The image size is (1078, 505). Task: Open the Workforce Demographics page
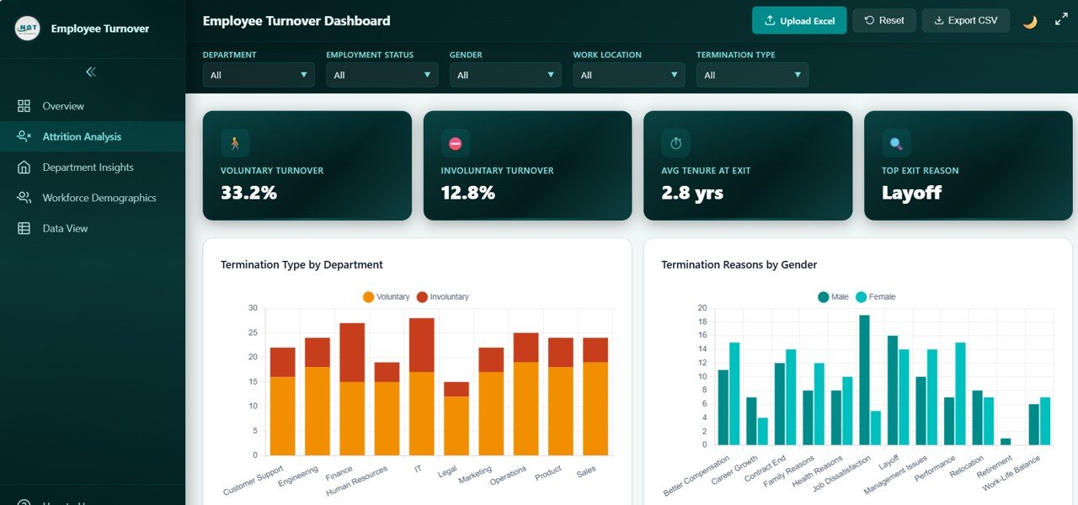coord(99,197)
